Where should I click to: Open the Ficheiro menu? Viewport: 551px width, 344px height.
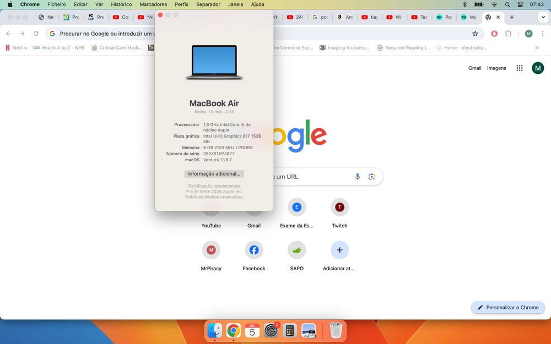pyautogui.click(x=57, y=4)
